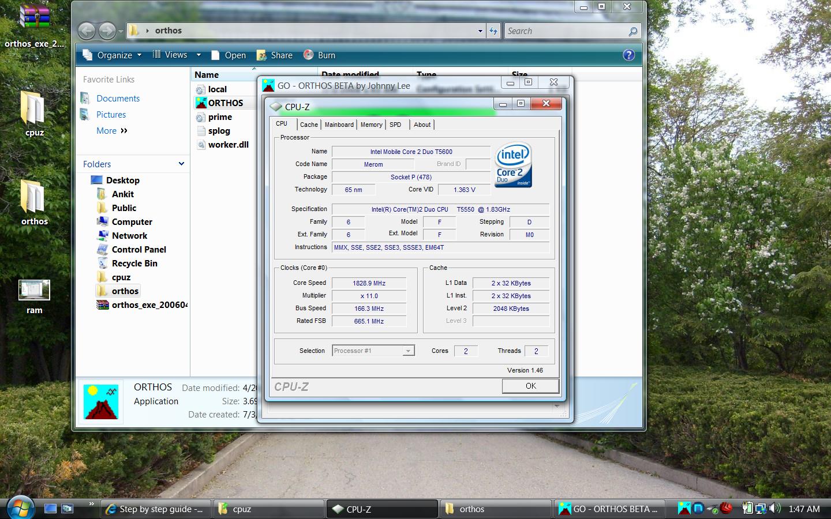Click Switch Between Windows in Quick Launch

click(68, 509)
